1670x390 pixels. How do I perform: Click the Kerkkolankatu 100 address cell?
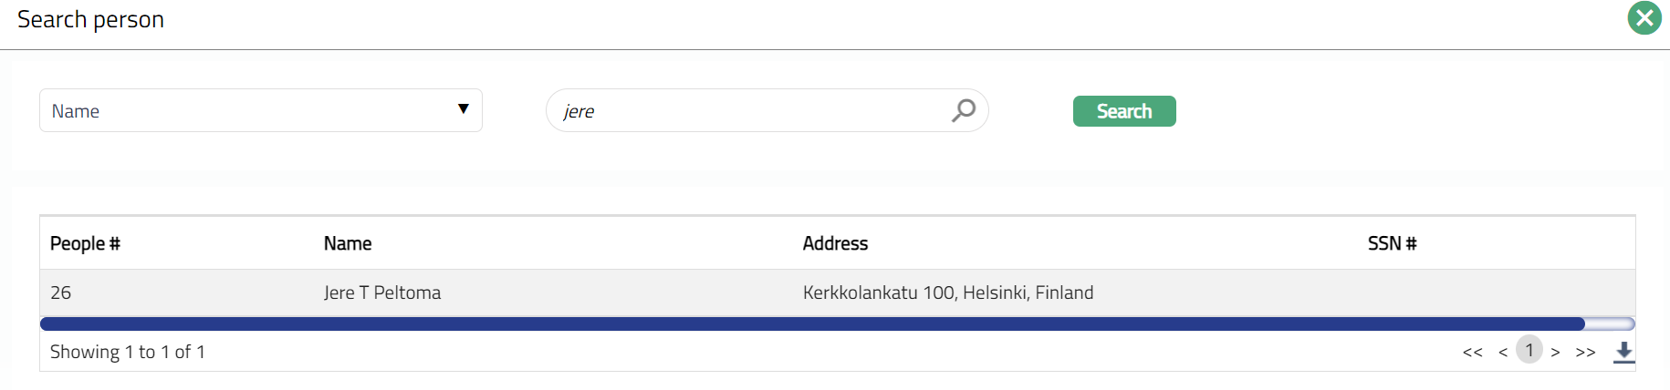[947, 292]
